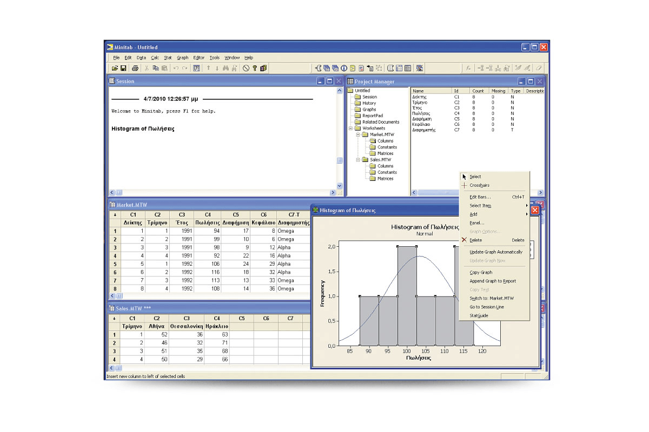
Task: Click the Save Project disk icon
Action: [x=123, y=69]
